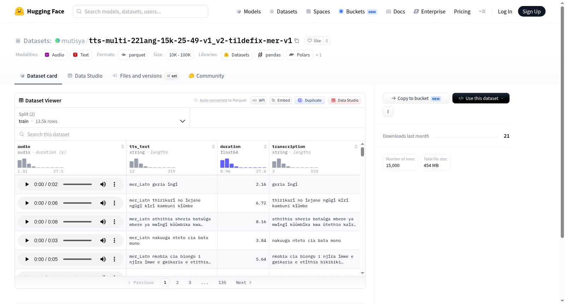This screenshot has width=565, height=304.
Task: Click the Log In link
Action: 505,11
